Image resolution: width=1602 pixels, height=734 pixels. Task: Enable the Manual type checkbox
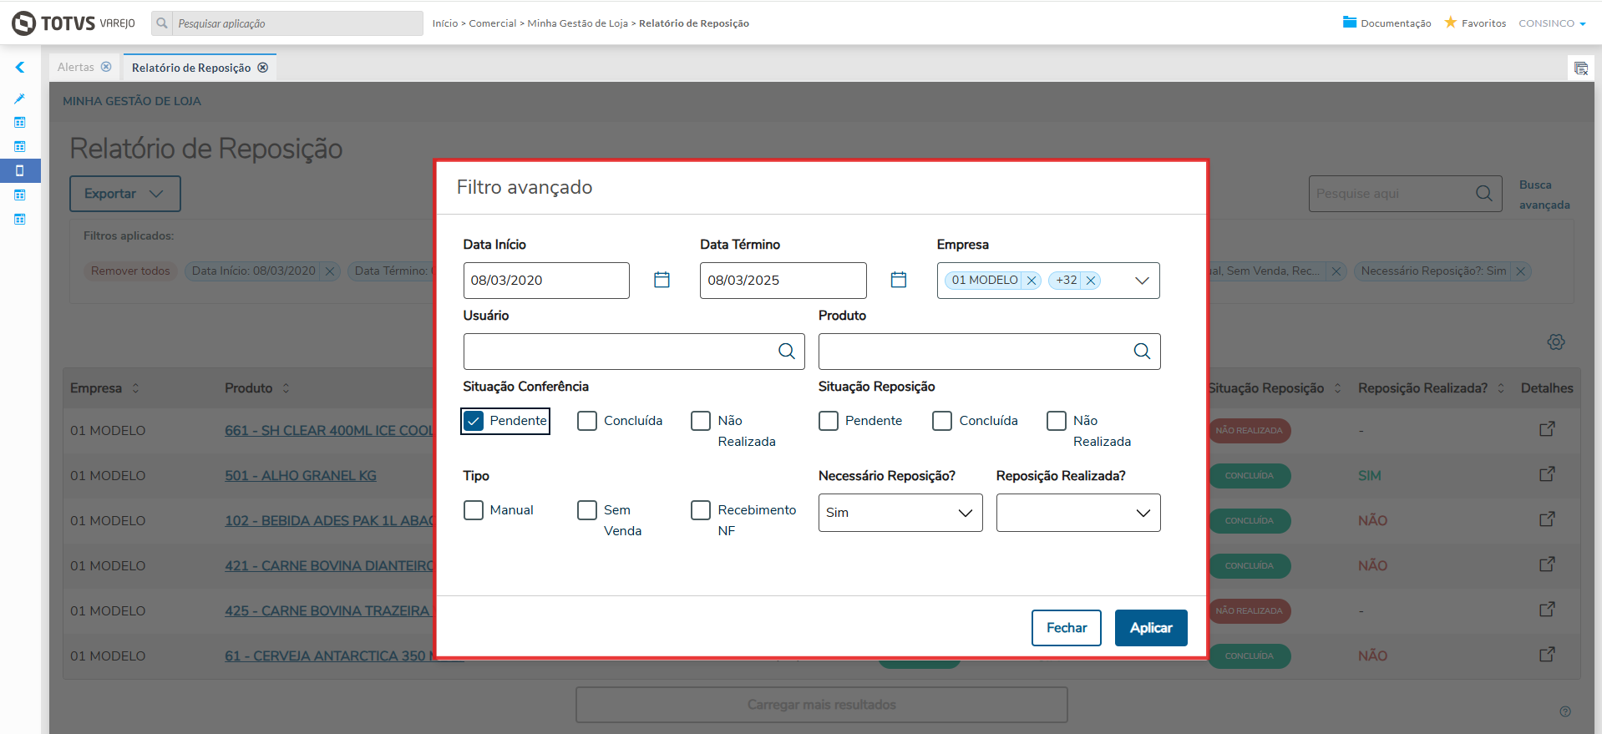click(x=474, y=510)
